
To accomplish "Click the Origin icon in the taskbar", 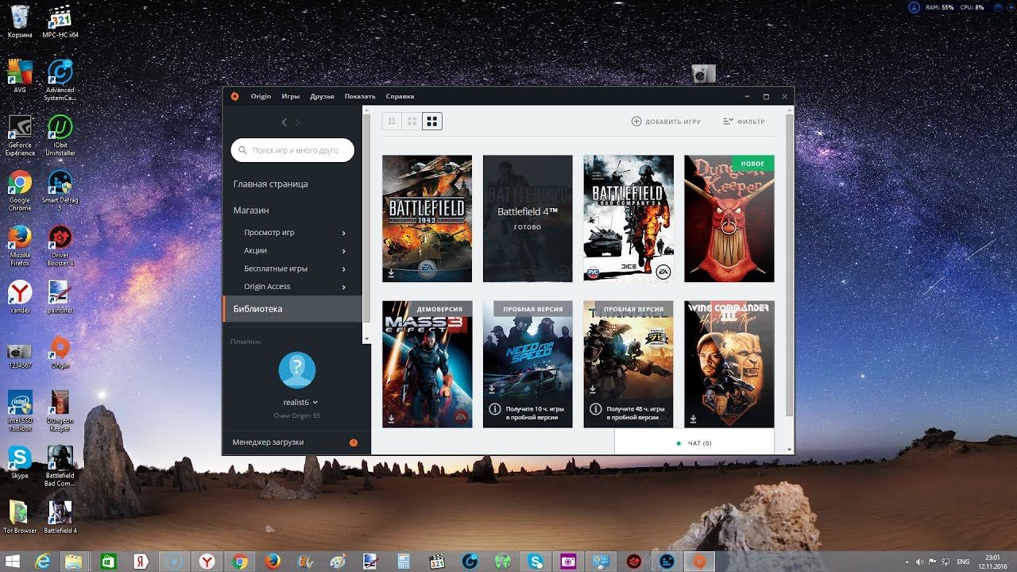I will tap(699, 561).
